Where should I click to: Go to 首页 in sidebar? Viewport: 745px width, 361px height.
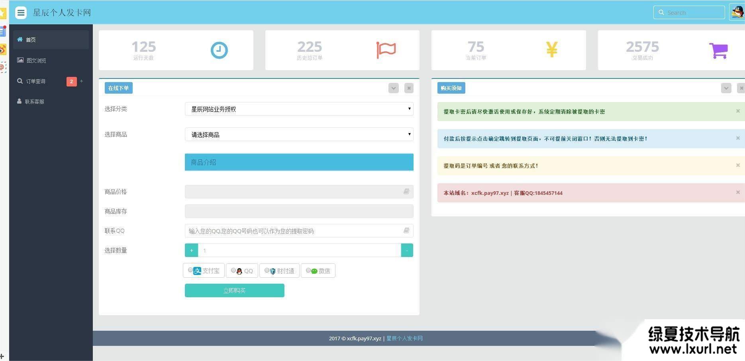pyautogui.click(x=51, y=39)
